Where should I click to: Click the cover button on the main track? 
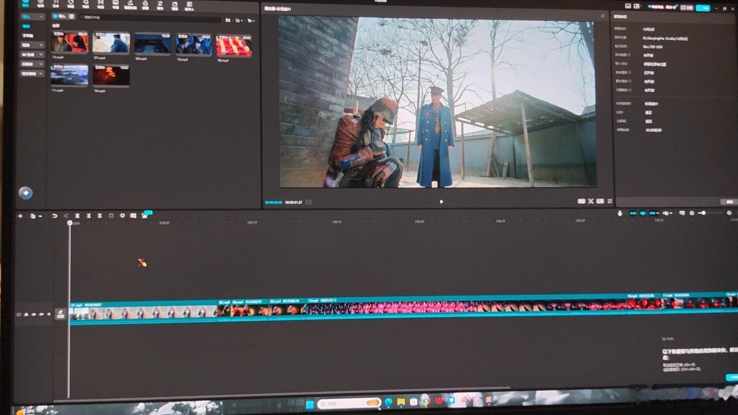click(60, 314)
